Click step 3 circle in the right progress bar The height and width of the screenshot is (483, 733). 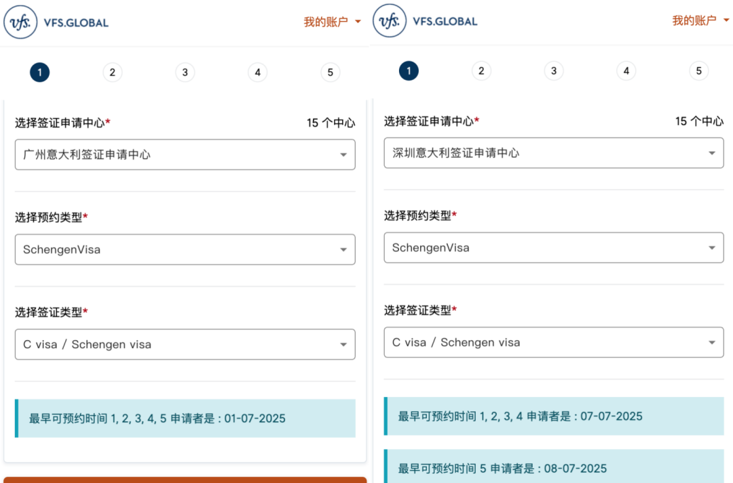click(x=554, y=70)
